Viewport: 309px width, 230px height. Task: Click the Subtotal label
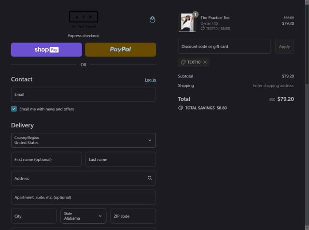[x=185, y=77]
